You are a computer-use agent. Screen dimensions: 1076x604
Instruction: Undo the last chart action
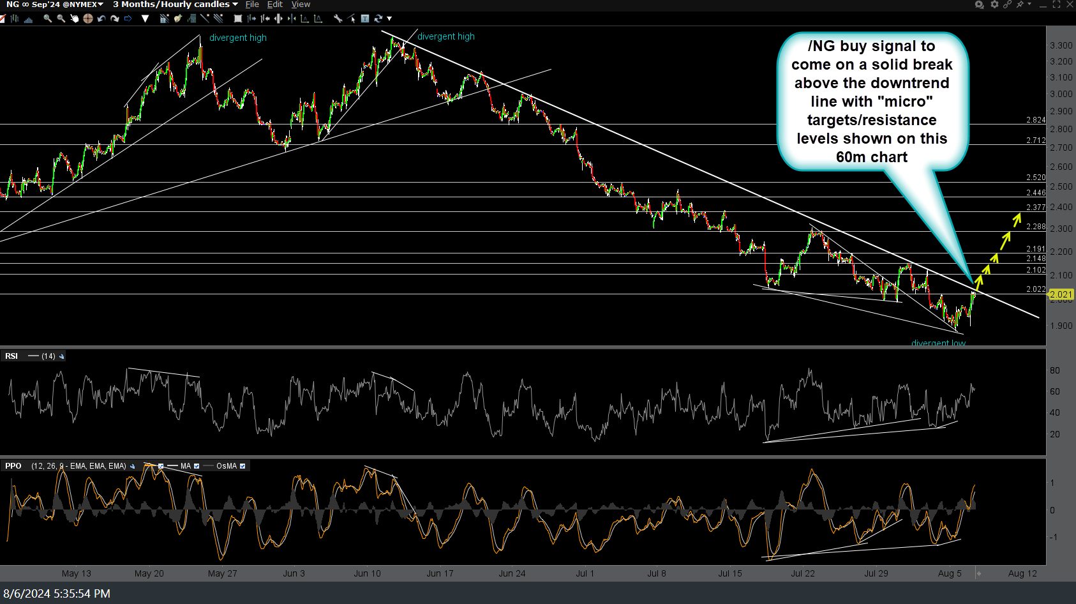[101, 19]
